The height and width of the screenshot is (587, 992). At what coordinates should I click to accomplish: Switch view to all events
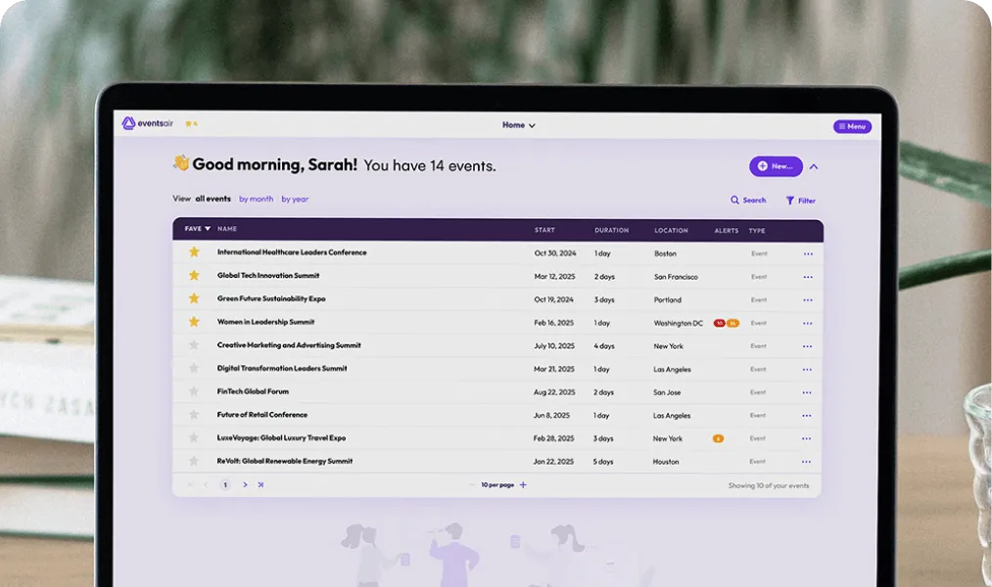(213, 199)
